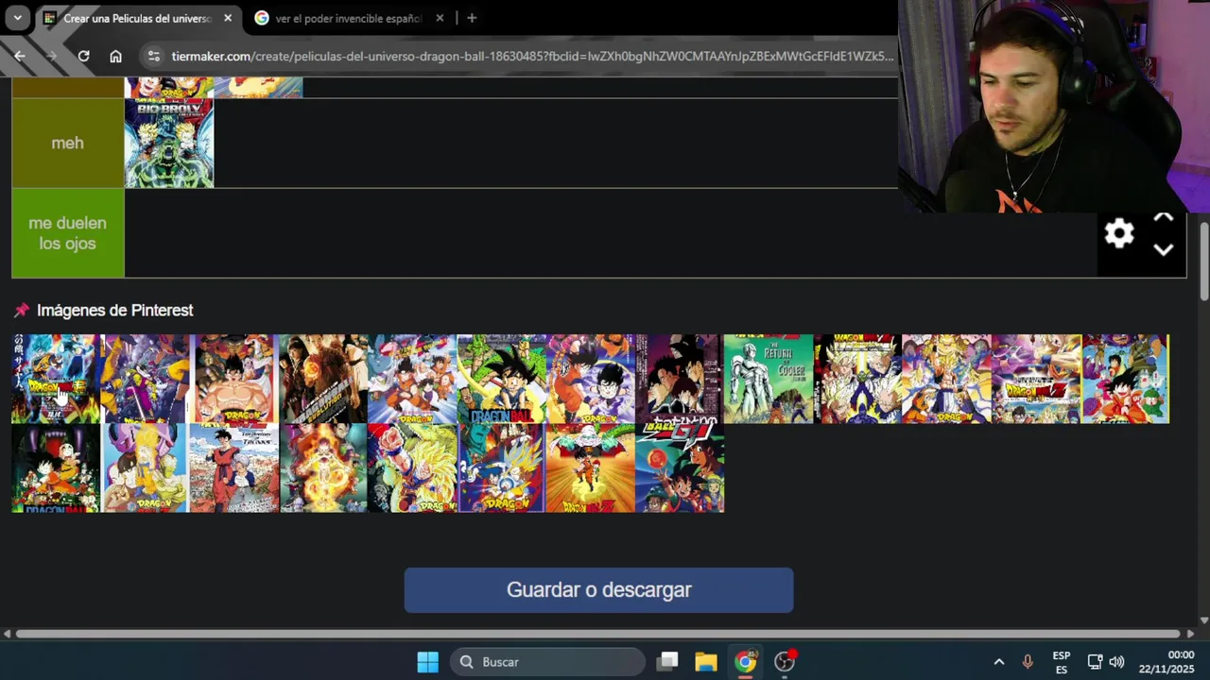1210x680 pixels.
Task: Click the page horizontal scrollbar
Action: pyautogui.click(x=597, y=634)
